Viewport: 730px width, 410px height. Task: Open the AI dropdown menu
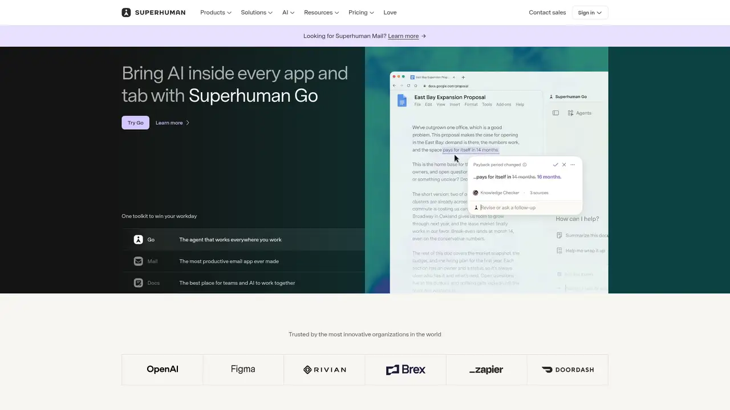click(x=288, y=13)
